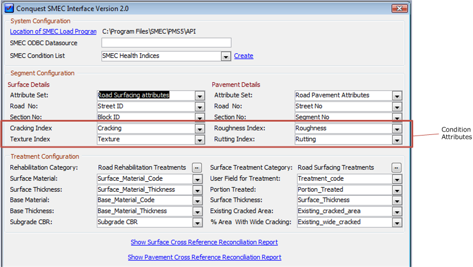Screen dimensions: 473x267
Task: Open the Surface Details Attribute Set dropdown
Action: (200, 96)
